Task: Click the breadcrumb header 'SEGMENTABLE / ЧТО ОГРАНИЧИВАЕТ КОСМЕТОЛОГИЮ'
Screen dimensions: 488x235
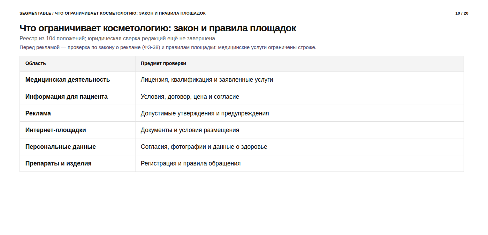Action: (113, 13)
